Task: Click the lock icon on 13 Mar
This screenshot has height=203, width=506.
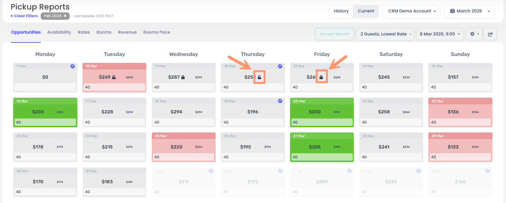Action: coord(321,77)
